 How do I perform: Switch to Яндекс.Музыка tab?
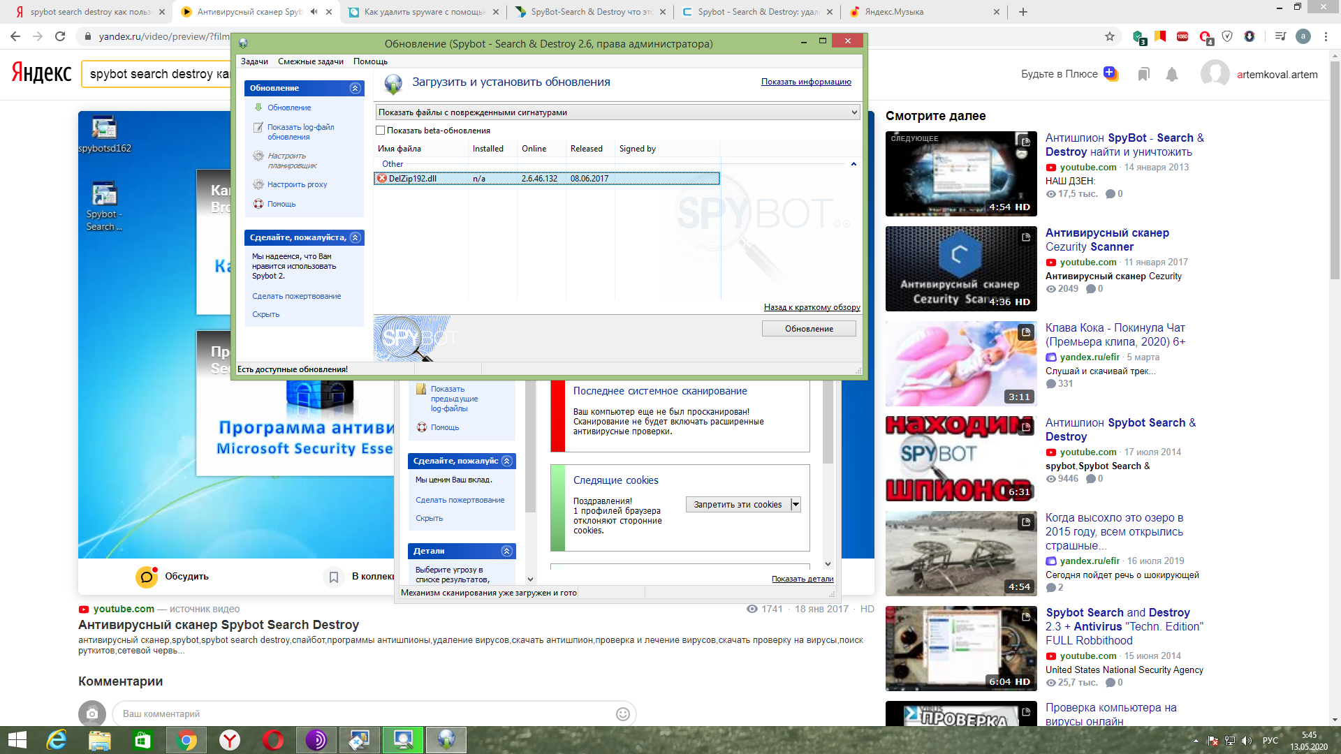click(x=925, y=12)
